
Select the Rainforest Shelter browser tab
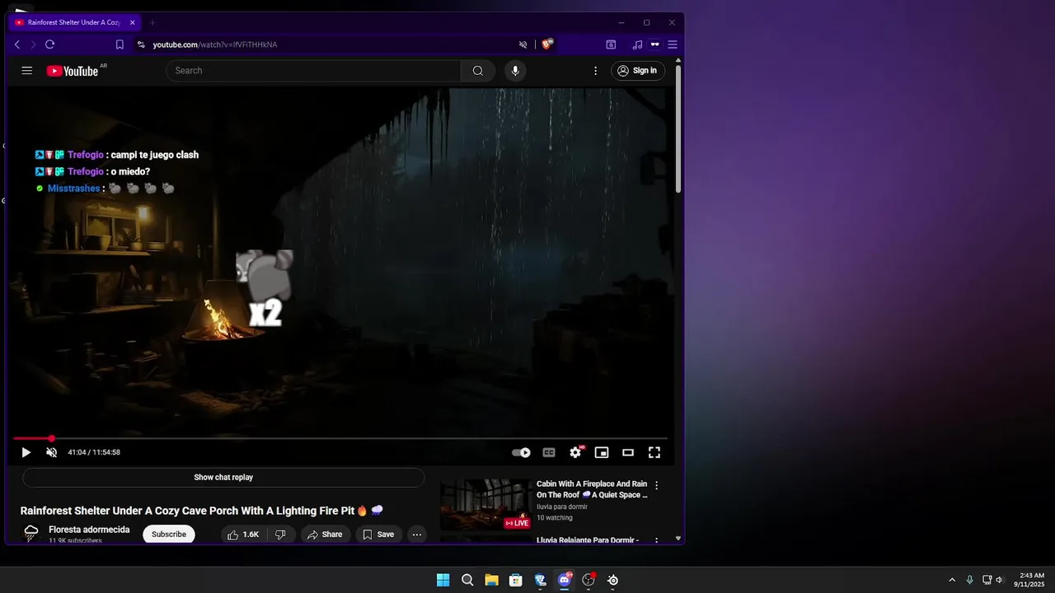coord(74,23)
